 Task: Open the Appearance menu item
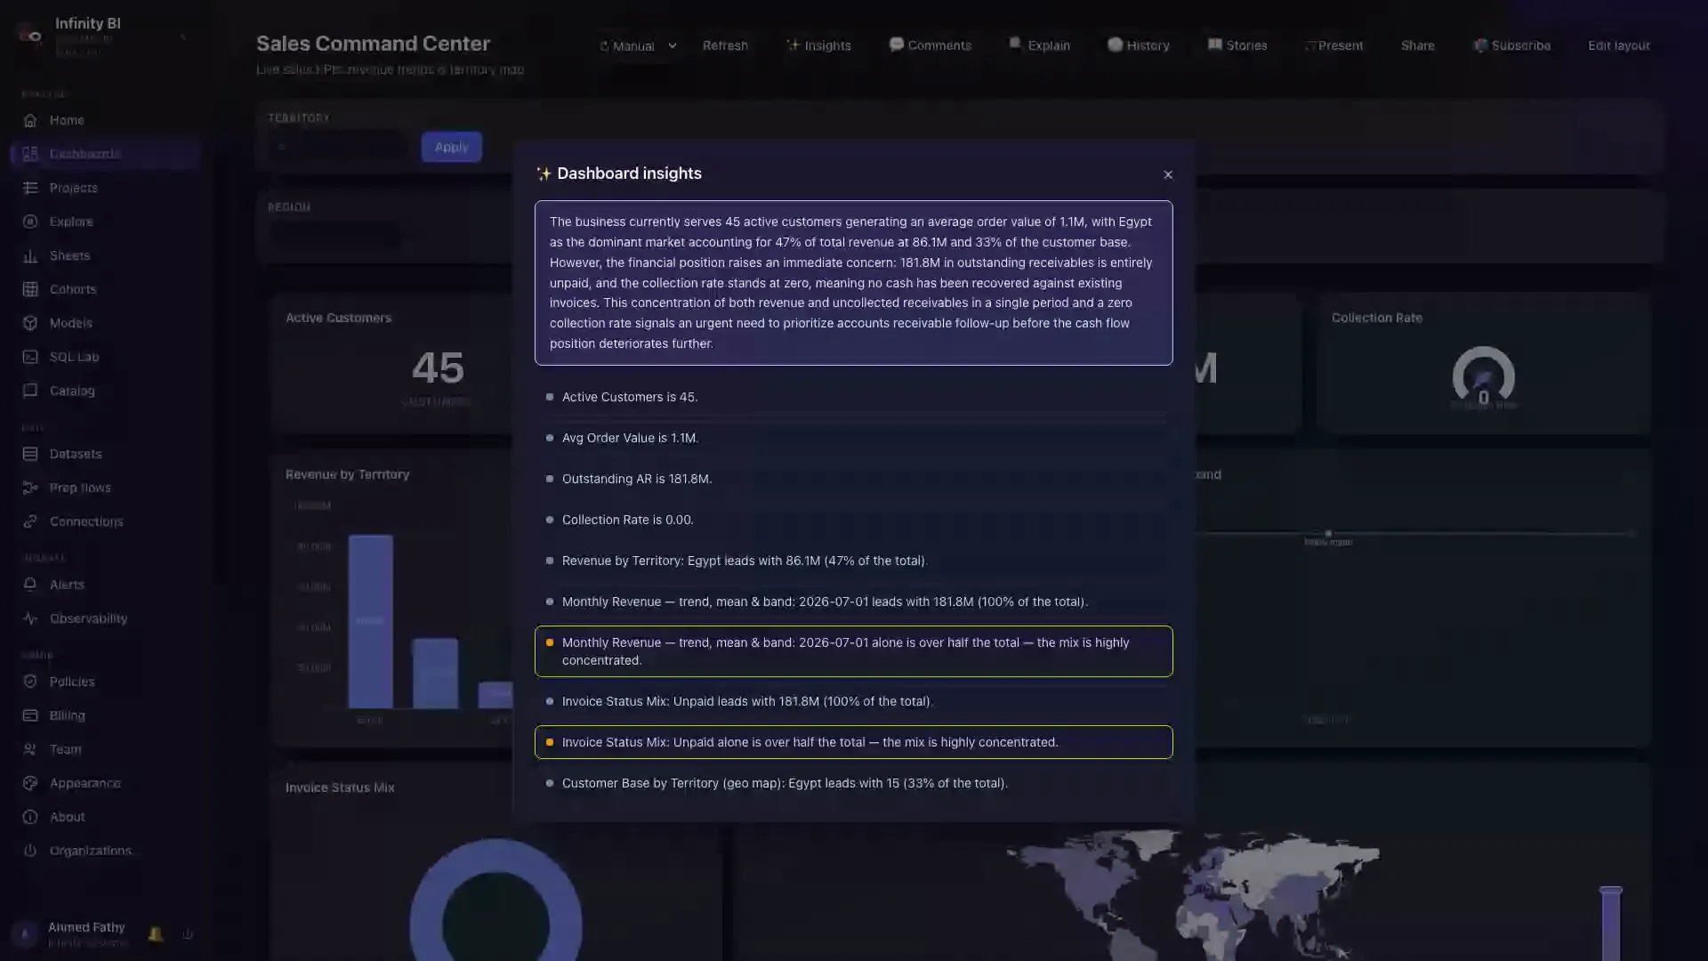105,783
